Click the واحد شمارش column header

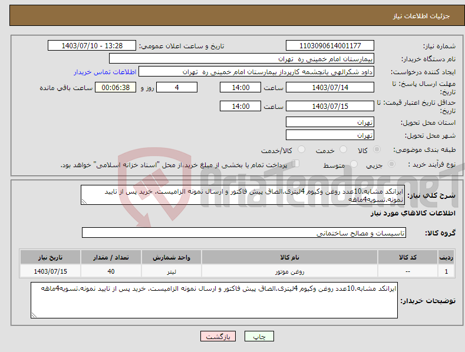pos(172,257)
